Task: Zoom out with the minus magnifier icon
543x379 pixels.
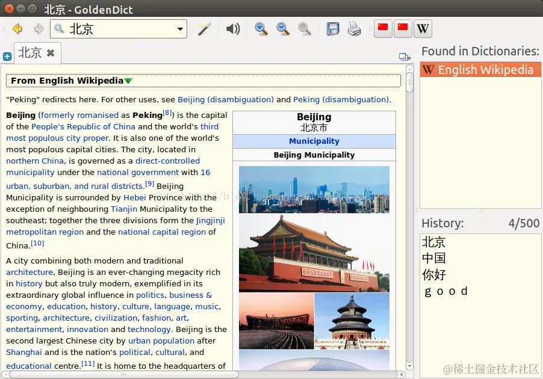Action: [283, 29]
